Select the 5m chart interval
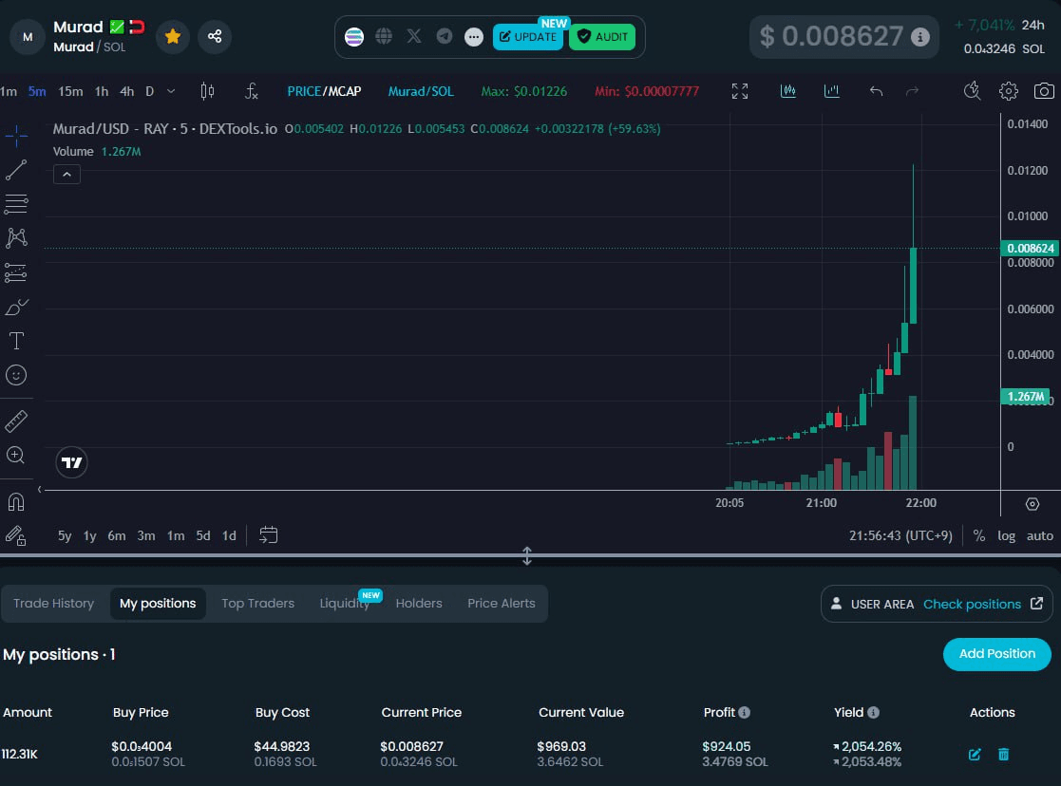Screen dimensions: 1061x786 (37, 91)
